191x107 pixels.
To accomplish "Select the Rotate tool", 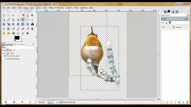I will pyautogui.click(x=4, y=24).
